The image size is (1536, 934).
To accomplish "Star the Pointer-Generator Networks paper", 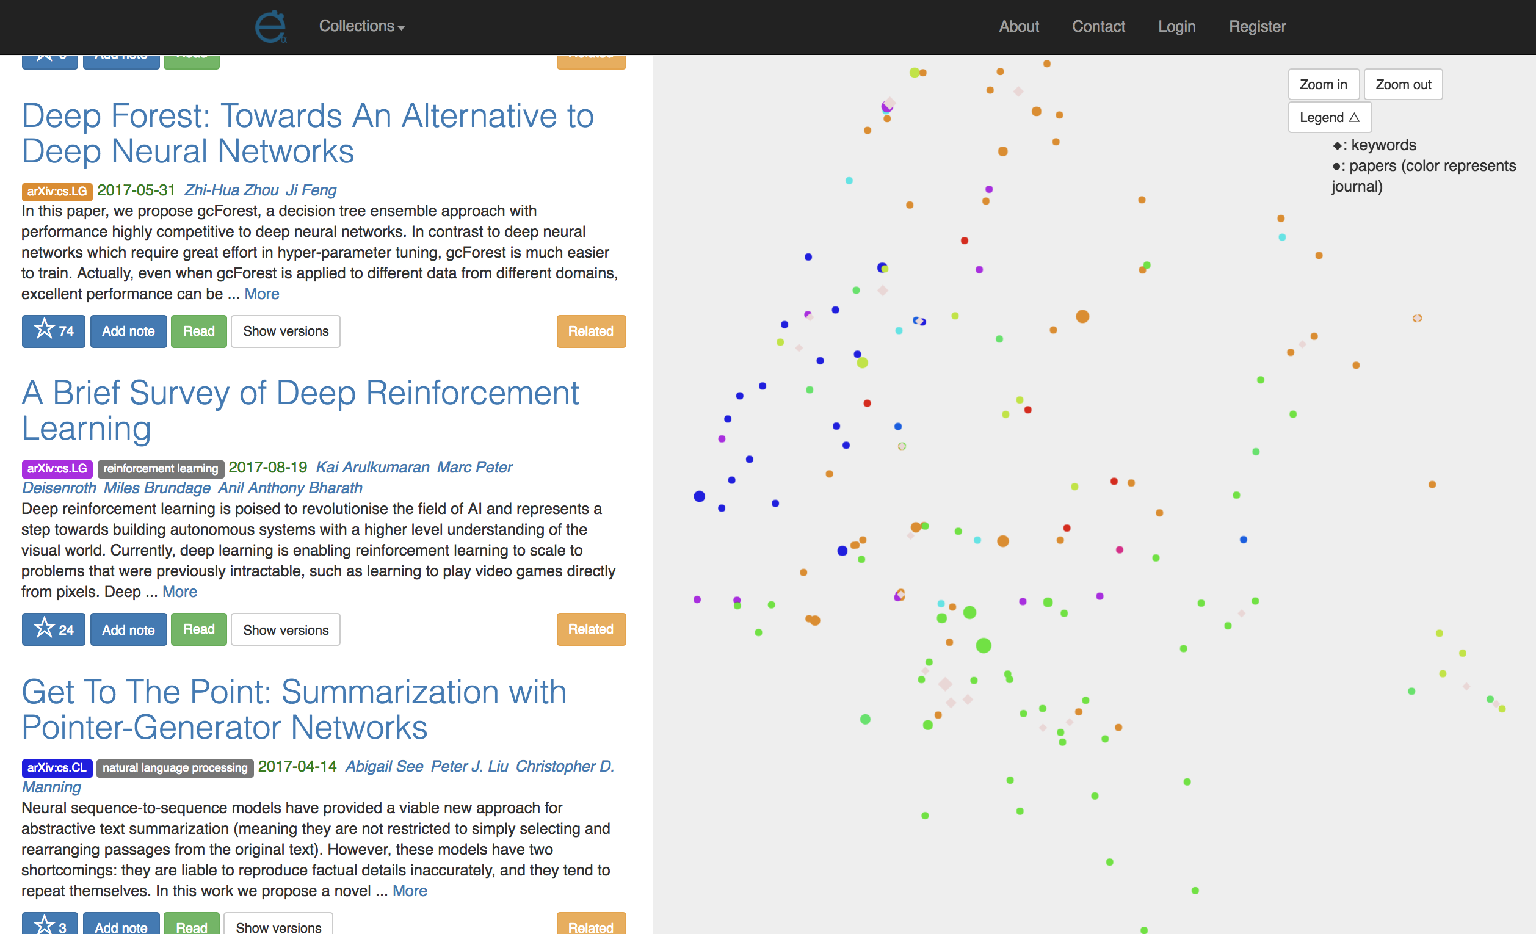I will coord(50,925).
